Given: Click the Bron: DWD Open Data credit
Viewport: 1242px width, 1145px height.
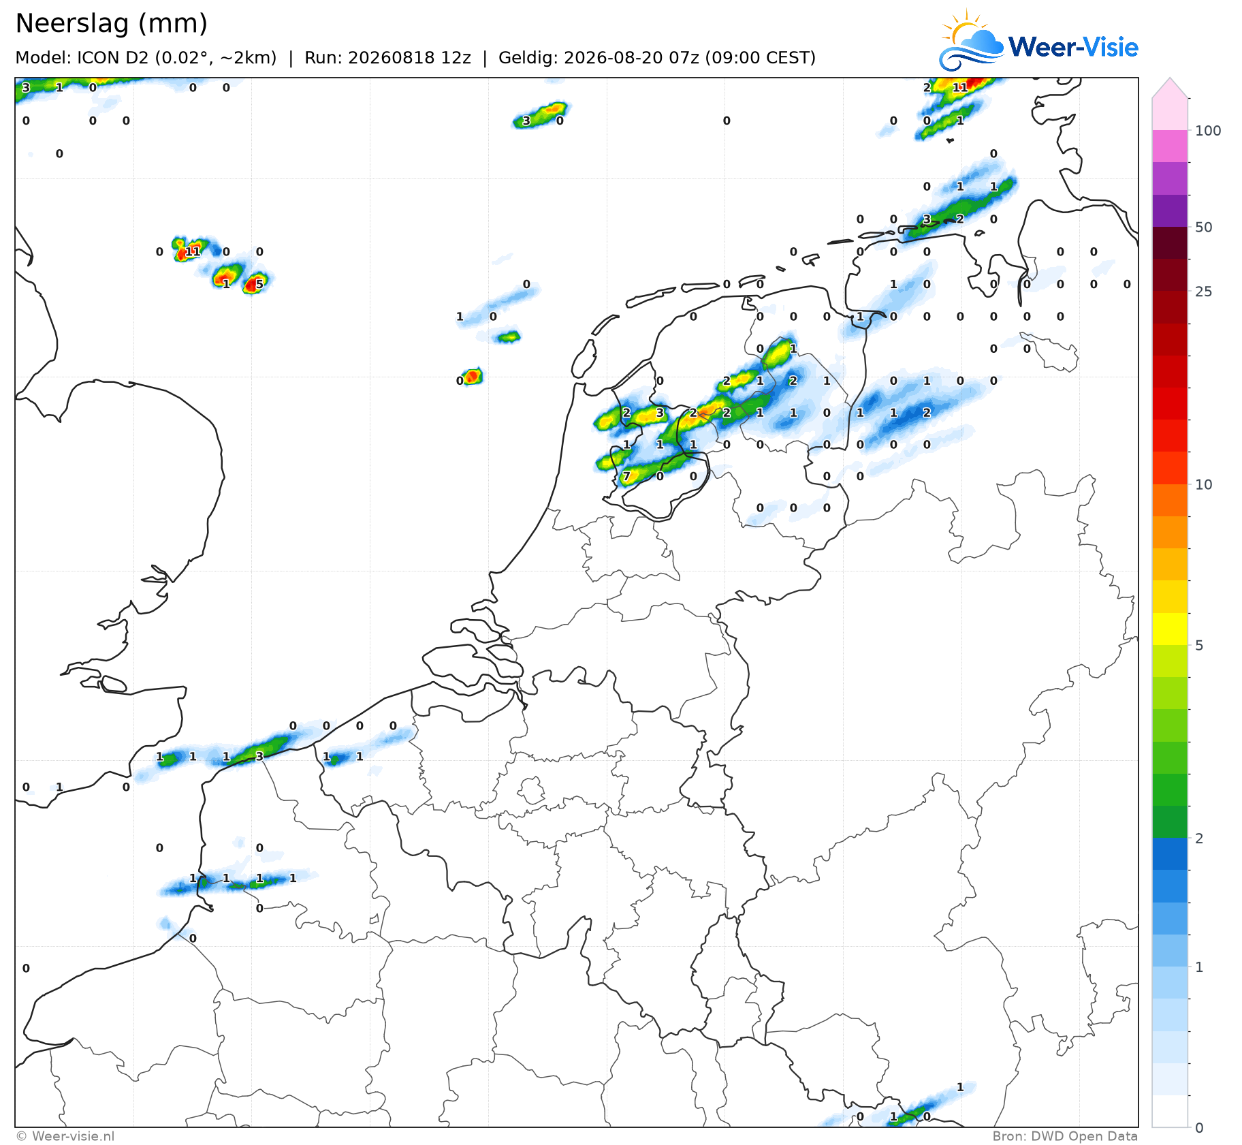Looking at the screenshot, I should pos(1065,1136).
